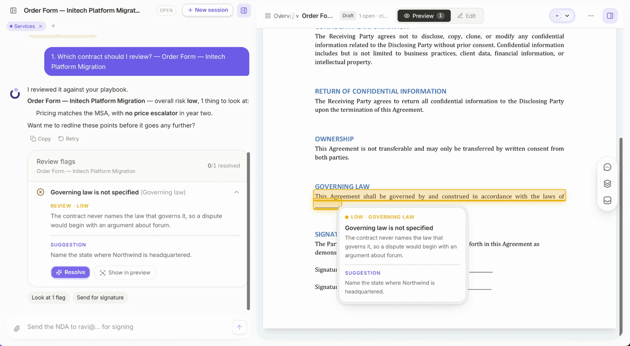Viewport: 630px width, 346px height.
Task: Open the layers stack icon
Action: pyautogui.click(x=607, y=184)
